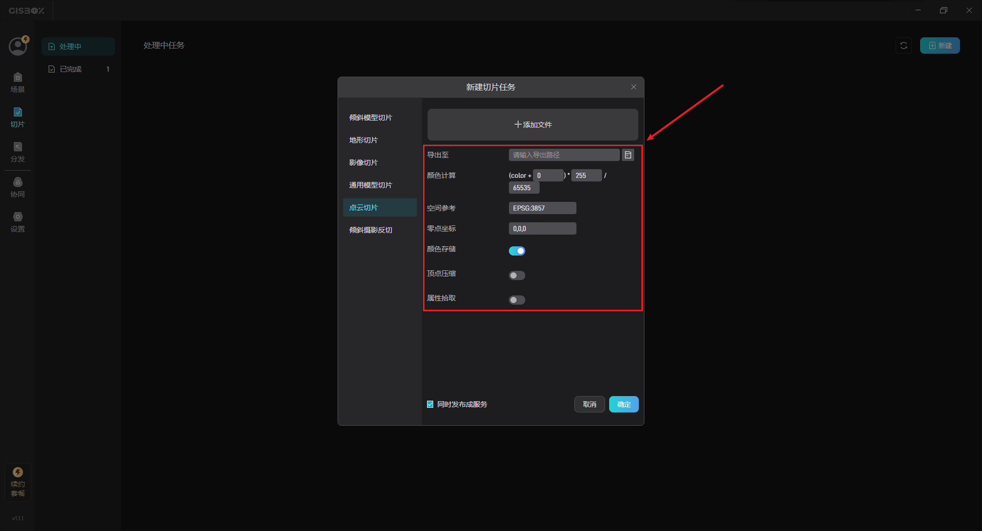Select the 倾斜摄影反切 tab
Image resolution: width=982 pixels, height=531 pixels.
[x=380, y=230]
